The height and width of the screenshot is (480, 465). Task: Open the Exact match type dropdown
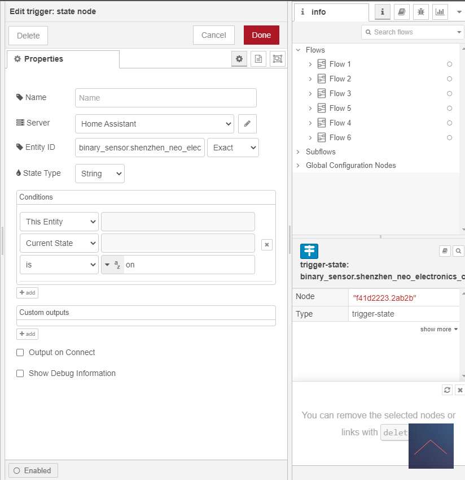tap(232, 148)
